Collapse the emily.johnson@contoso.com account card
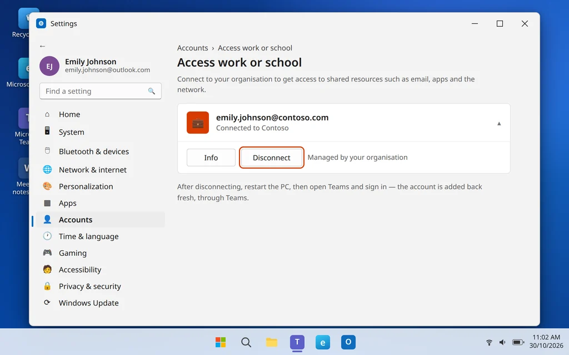The height and width of the screenshot is (355, 569). click(499, 124)
